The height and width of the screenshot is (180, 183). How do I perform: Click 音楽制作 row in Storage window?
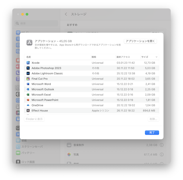115,145
